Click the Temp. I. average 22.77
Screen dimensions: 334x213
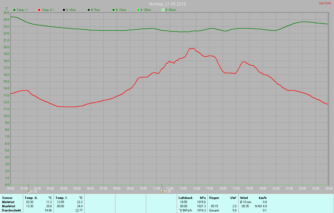(x=79, y=210)
